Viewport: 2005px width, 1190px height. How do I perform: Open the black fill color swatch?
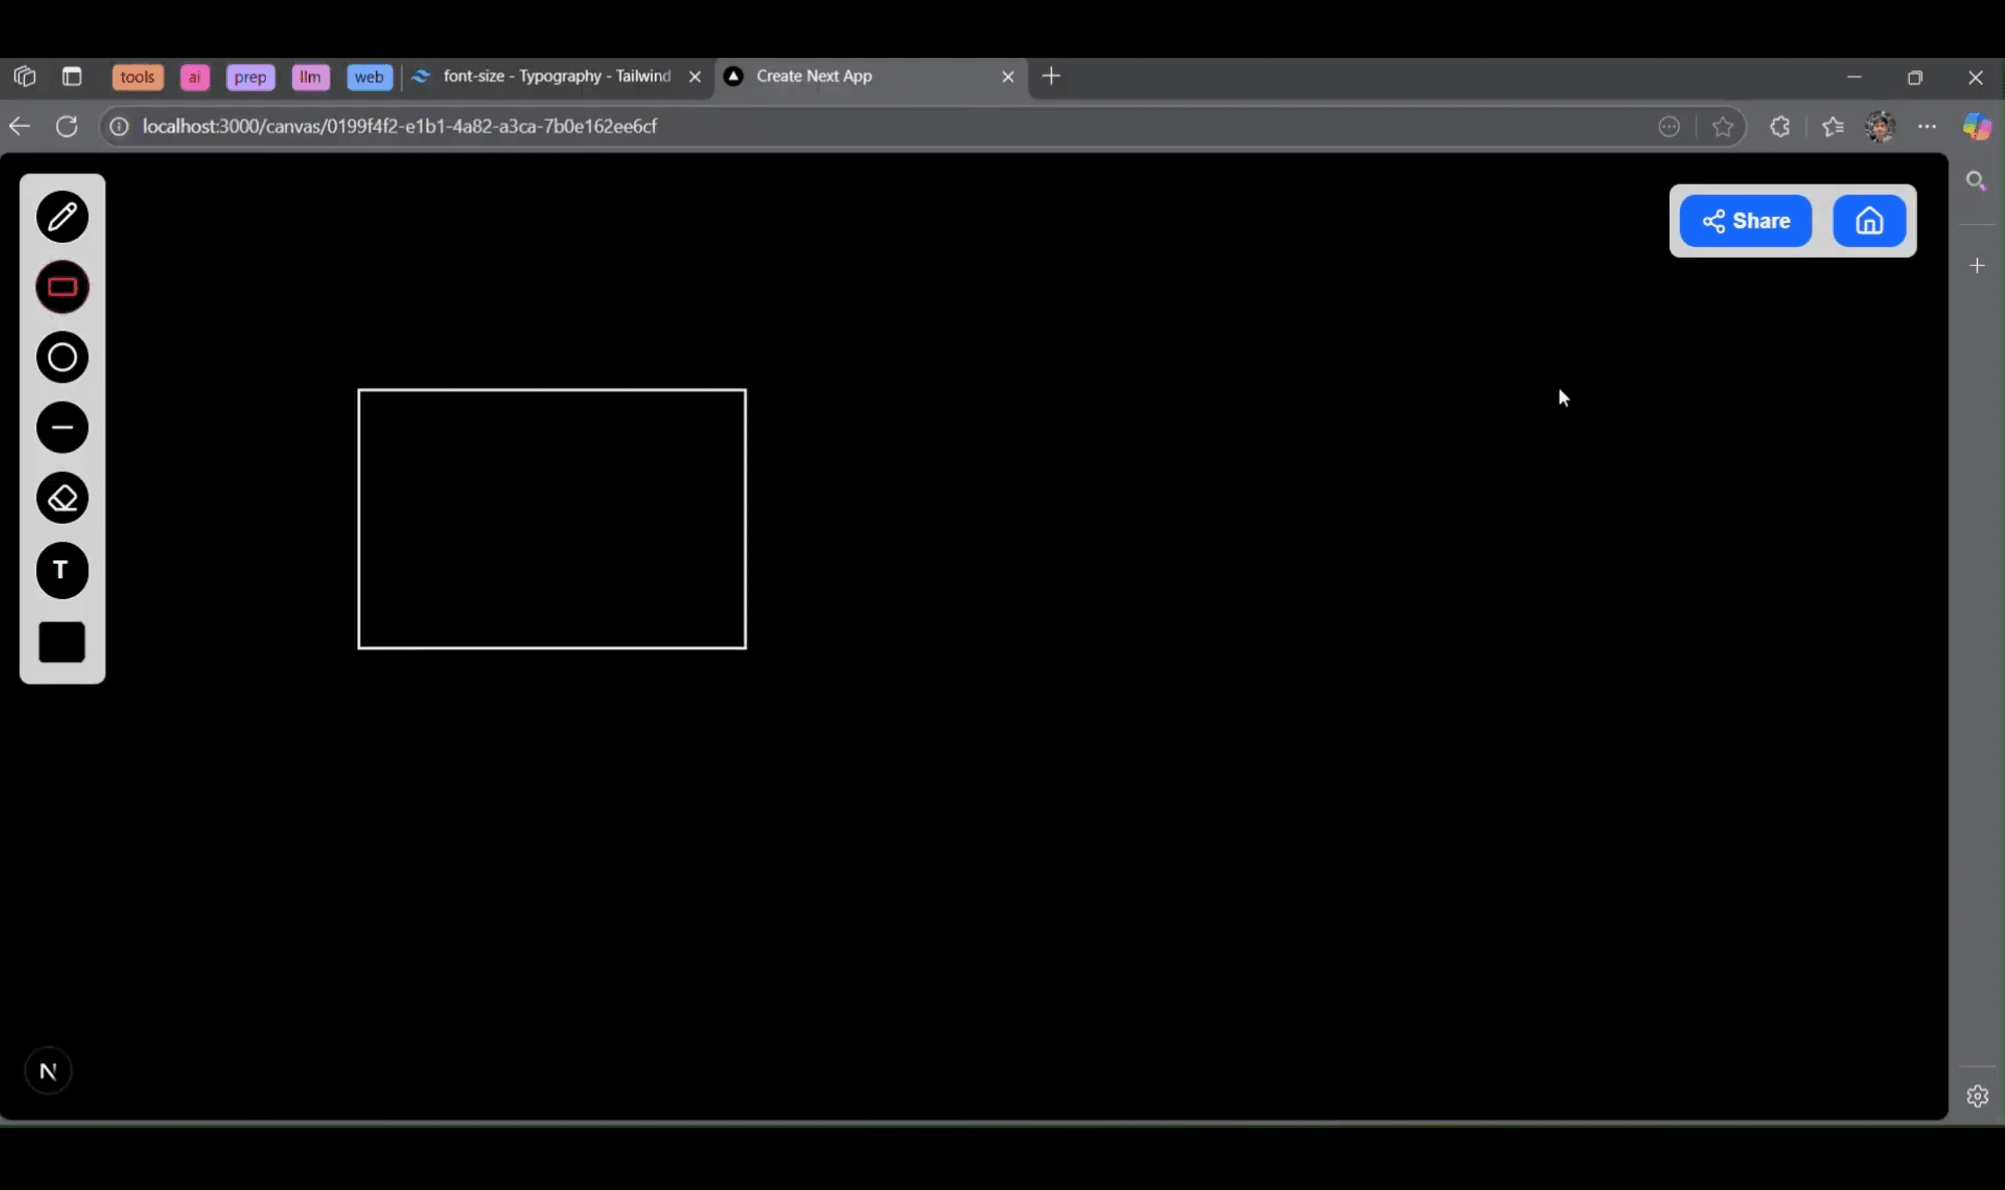(x=60, y=640)
